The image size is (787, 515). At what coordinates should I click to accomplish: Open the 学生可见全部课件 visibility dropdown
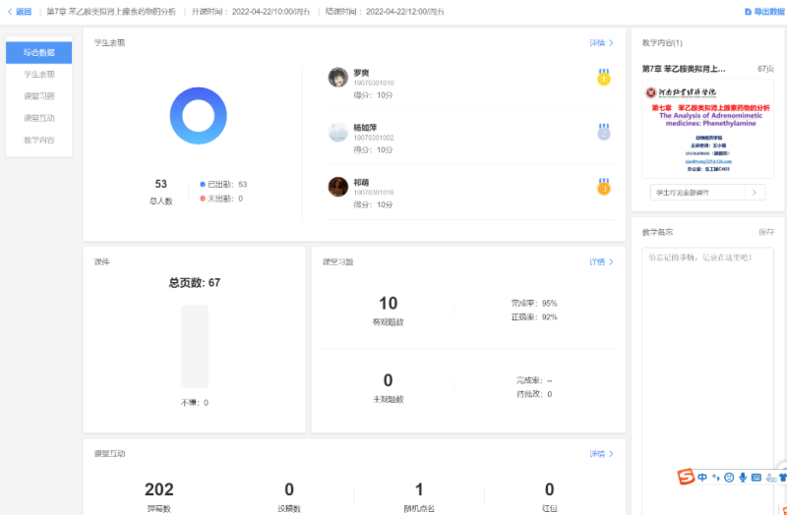pos(707,193)
